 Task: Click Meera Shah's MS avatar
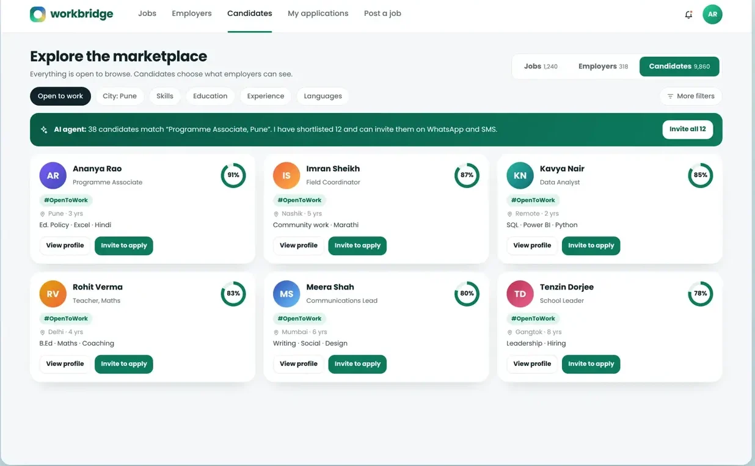click(x=286, y=294)
